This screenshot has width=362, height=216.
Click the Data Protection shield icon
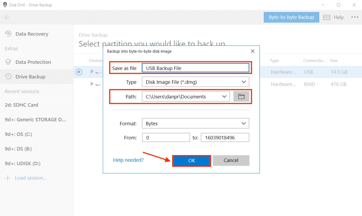point(8,62)
